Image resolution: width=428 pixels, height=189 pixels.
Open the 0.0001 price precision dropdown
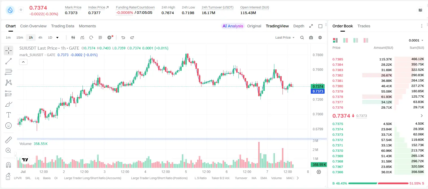[x=416, y=40]
